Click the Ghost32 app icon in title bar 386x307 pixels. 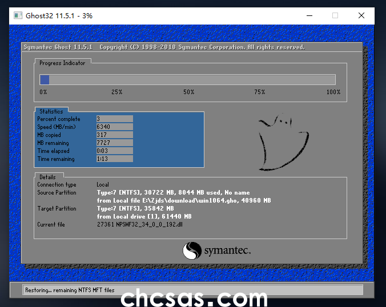(18, 15)
